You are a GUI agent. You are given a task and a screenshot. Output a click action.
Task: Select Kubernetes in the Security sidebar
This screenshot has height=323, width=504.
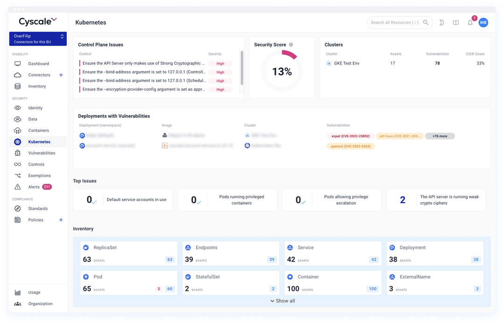pyautogui.click(x=39, y=141)
